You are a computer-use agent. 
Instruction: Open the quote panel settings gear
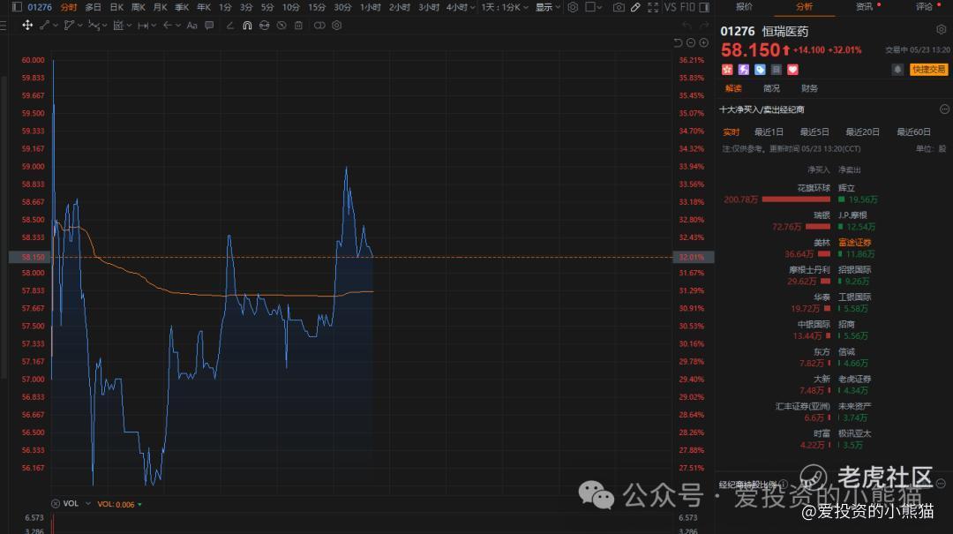click(x=941, y=29)
